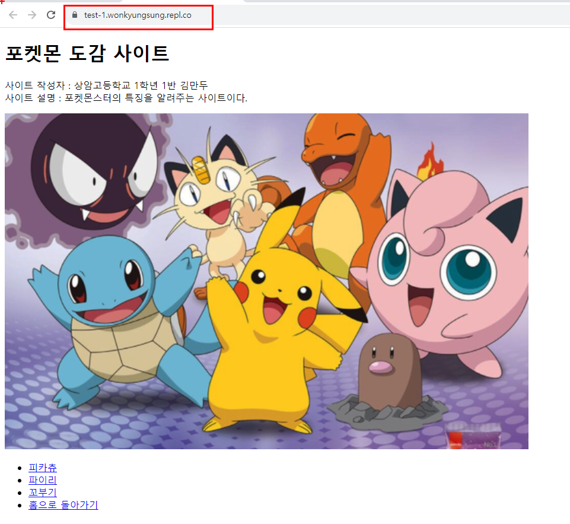Click the 홈으로 돌아가기 link
The image size is (570, 524).
coord(63,505)
